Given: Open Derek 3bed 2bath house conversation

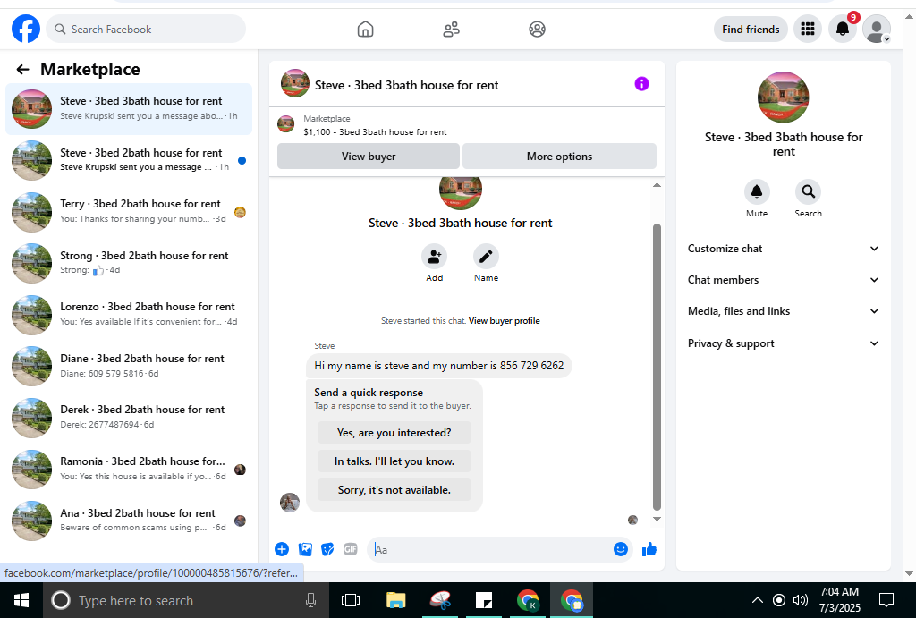Looking at the screenshot, I should [129, 418].
